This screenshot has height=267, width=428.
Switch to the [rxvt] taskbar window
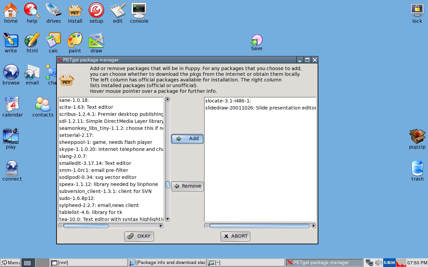pos(89,263)
